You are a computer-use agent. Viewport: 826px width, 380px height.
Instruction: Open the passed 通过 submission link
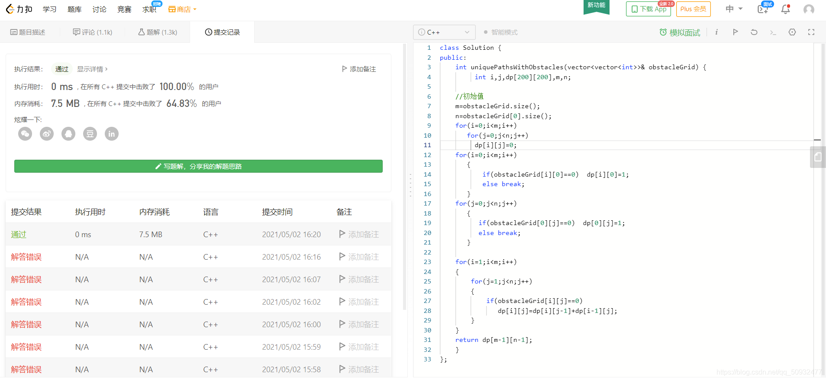click(19, 234)
